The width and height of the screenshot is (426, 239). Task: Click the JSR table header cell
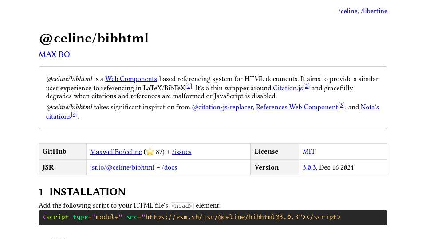[63, 167]
